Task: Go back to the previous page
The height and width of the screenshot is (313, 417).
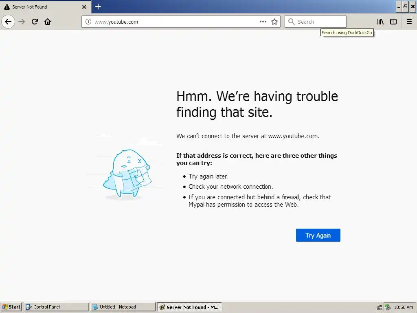Action: pos(8,22)
